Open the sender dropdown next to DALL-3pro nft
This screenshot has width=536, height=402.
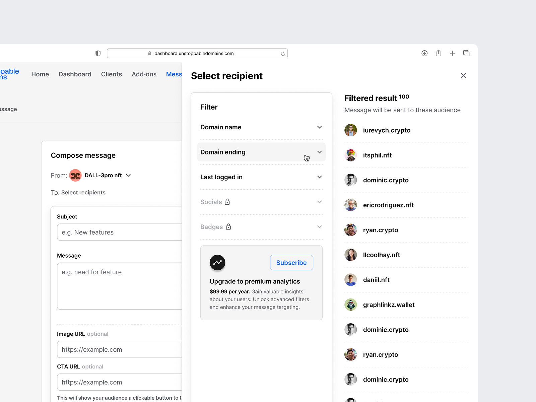tap(128, 175)
